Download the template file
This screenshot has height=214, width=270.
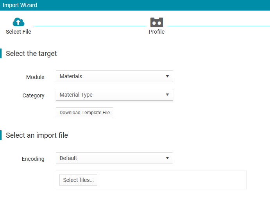click(84, 113)
